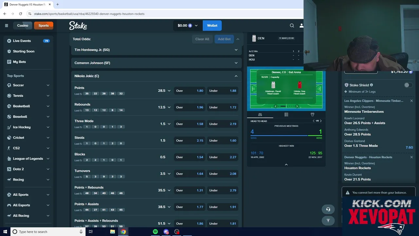This screenshot has width=419, height=236.
Task: Open the live support headset icon
Action: [x=328, y=209]
